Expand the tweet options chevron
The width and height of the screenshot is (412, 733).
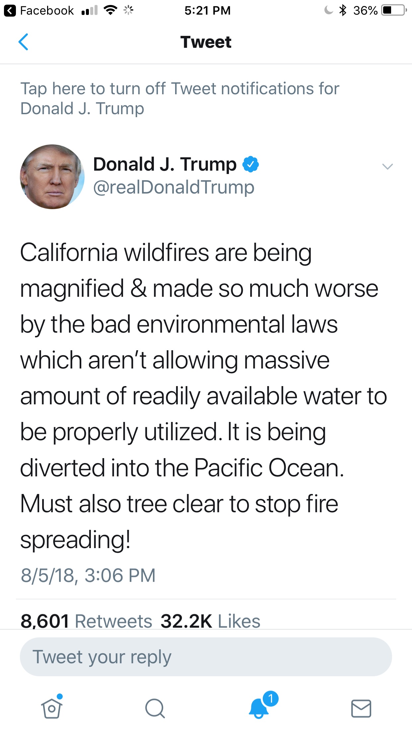(x=387, y=166)
